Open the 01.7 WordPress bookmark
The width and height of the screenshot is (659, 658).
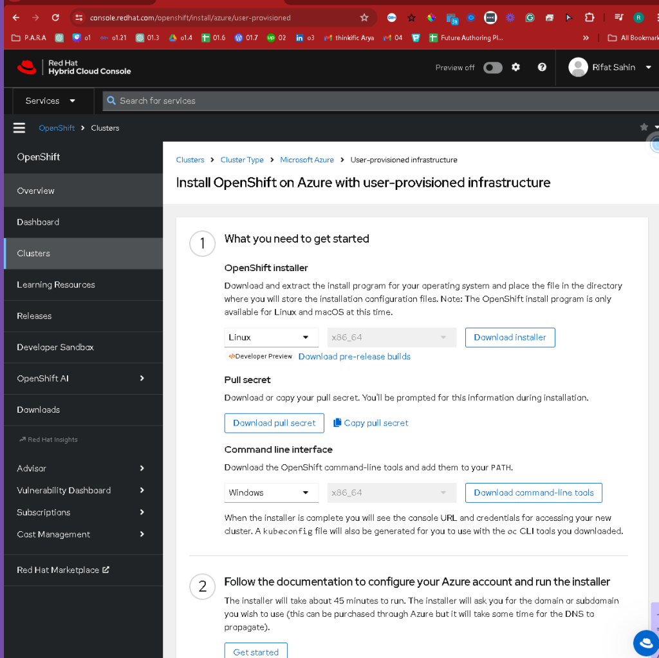point(246,38)
